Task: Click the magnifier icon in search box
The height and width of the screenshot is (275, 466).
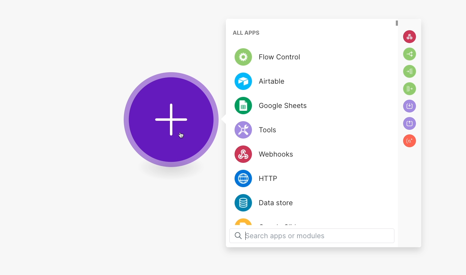Action: point(238,236)
